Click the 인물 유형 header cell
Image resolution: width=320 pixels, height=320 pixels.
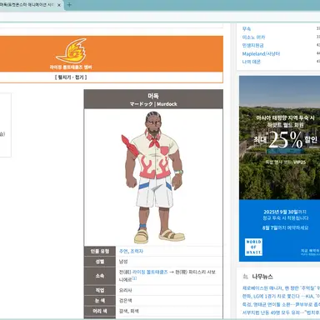point(100,251)
